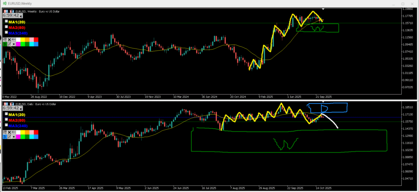The width and height of the screenshot is (419, 192).
Task: Enable MA2(80) checkbox on Weekly chart
Action: click(6, 27)
